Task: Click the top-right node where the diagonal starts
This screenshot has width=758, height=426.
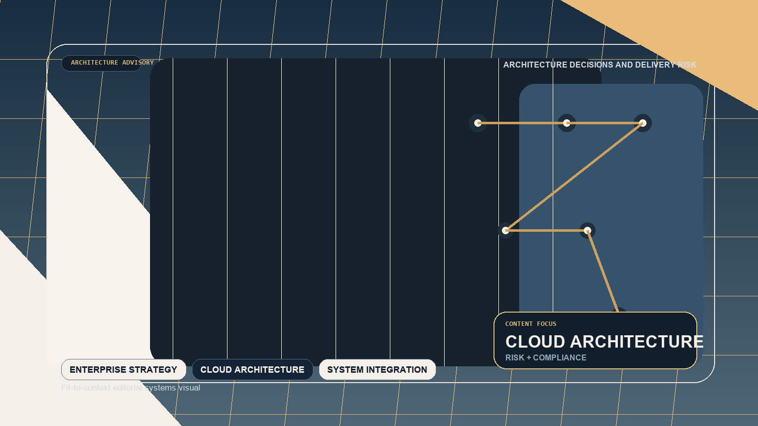Action: (x=643, y=123)
